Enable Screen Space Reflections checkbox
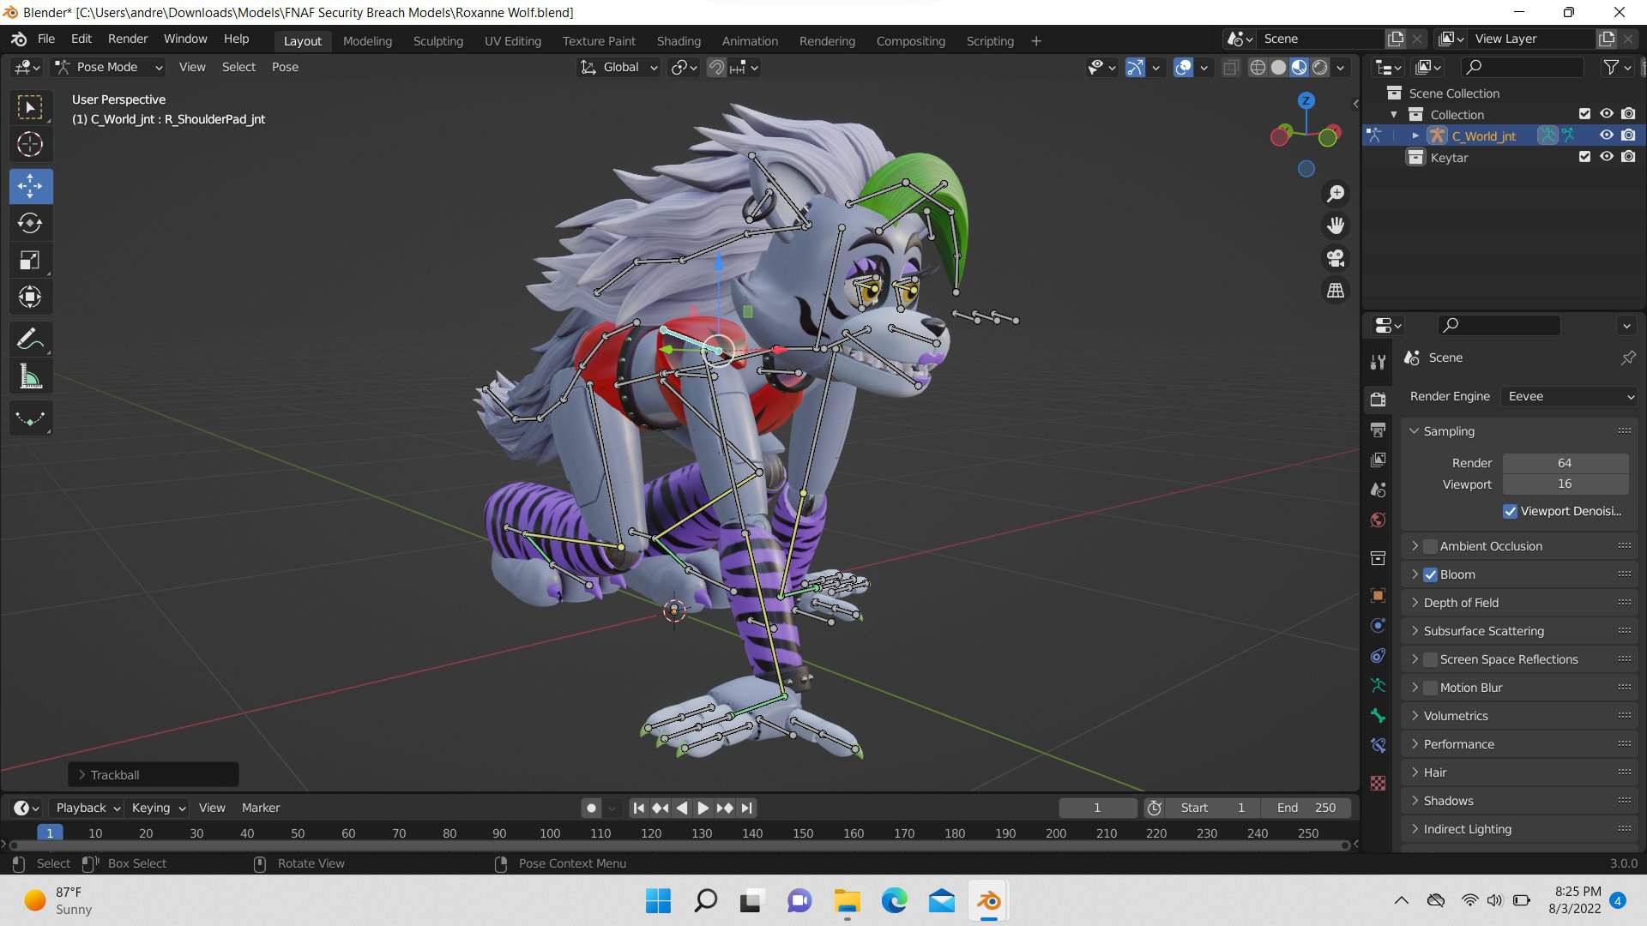Image resolution: width=1647 pixels, height=926 pixels. 1430,659
